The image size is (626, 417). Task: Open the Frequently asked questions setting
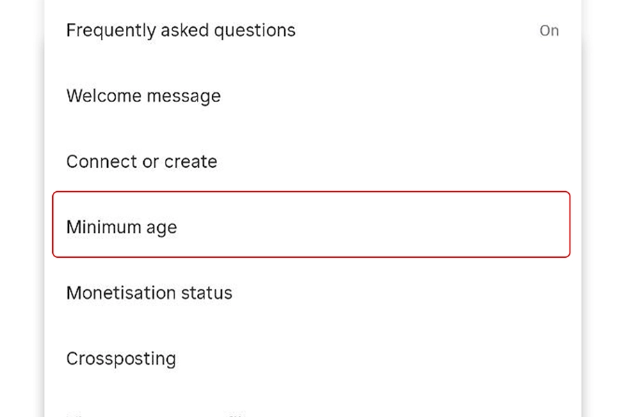click(x=181, y=31)
